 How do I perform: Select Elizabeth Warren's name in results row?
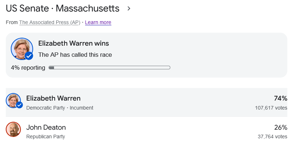pos(53,98)
